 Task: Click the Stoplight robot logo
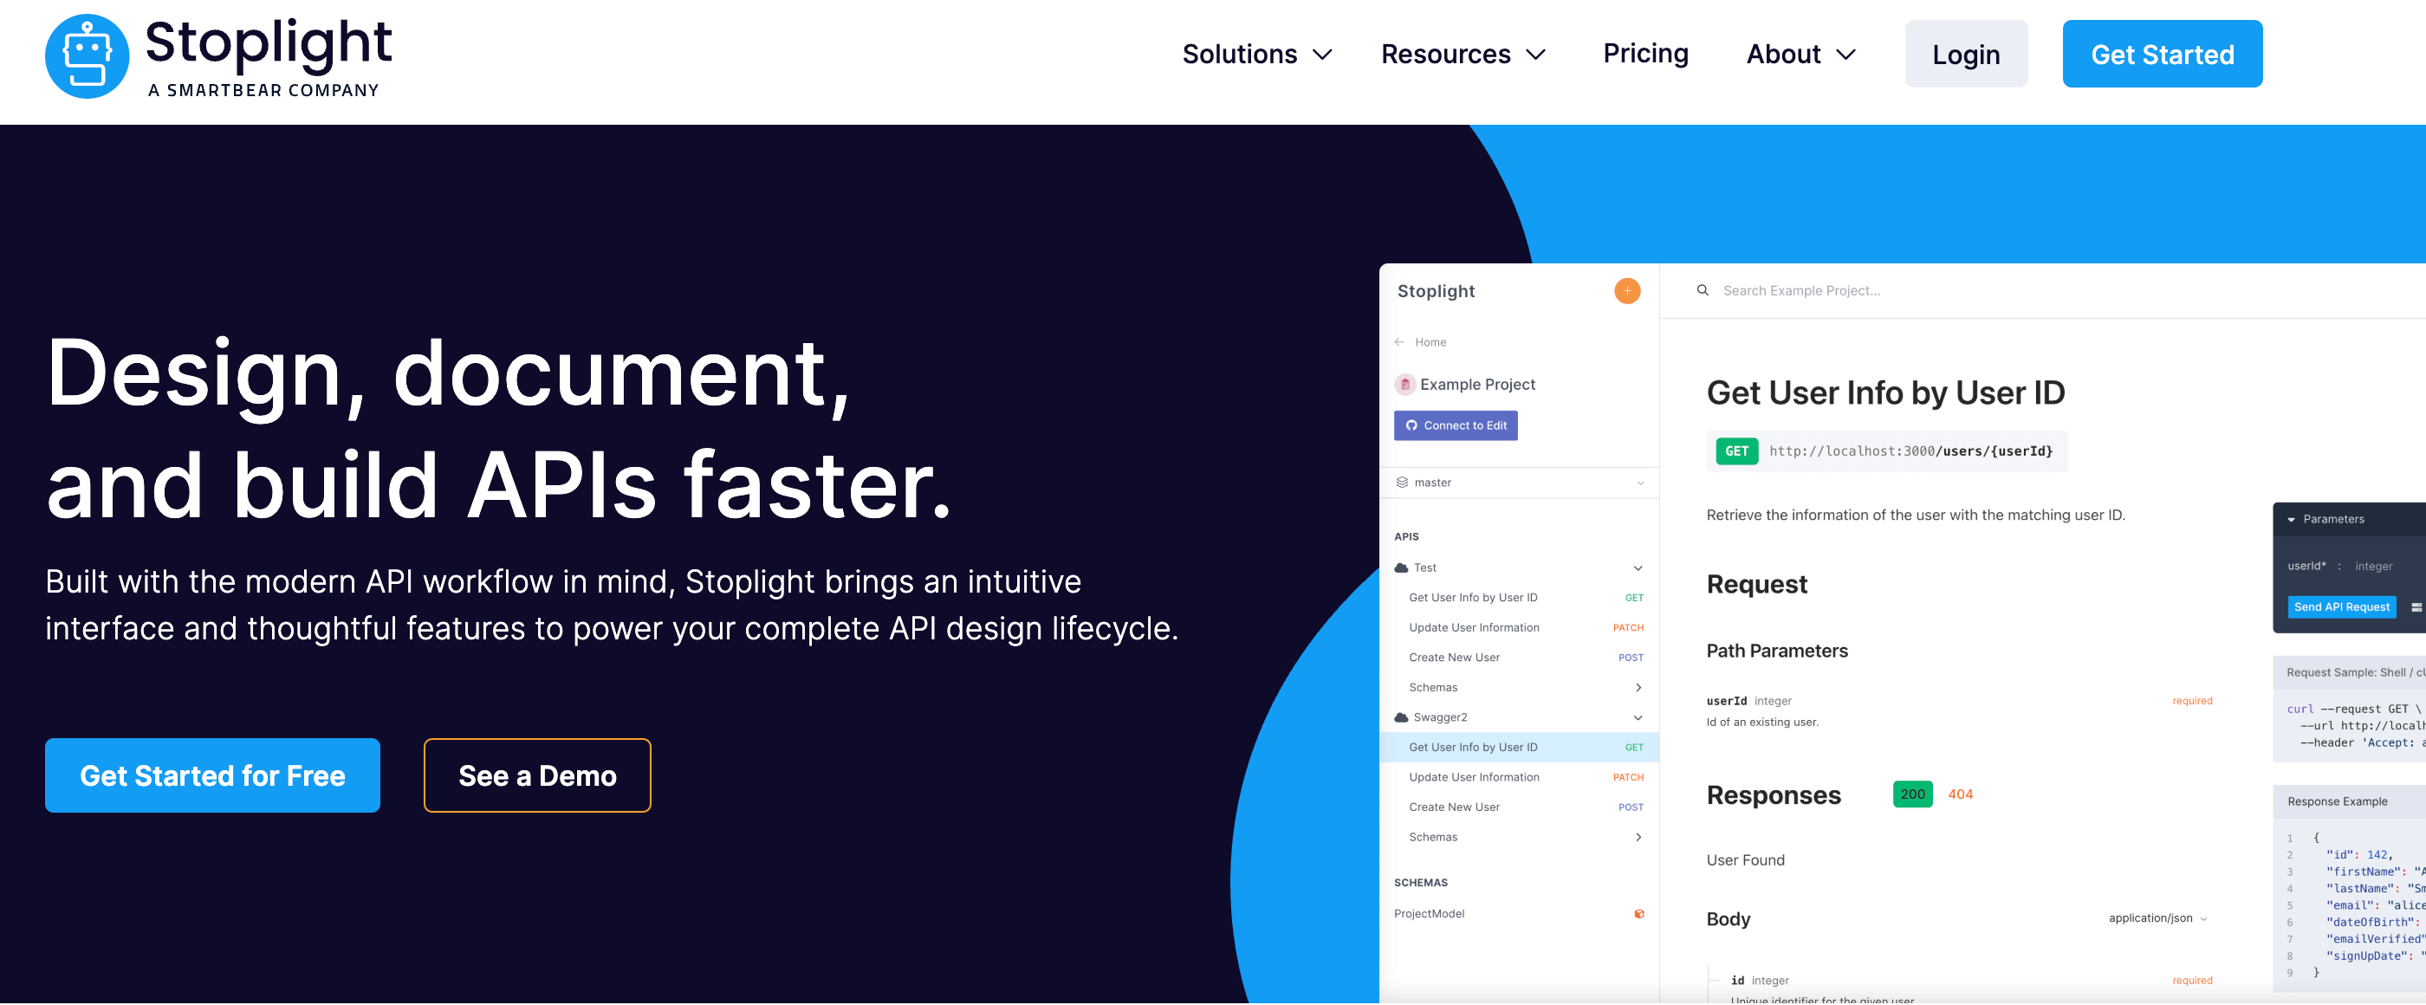click(87, 55)
